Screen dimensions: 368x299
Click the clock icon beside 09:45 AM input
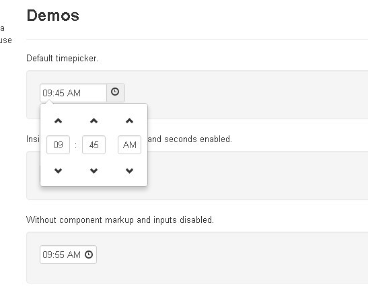coord(115,92)
